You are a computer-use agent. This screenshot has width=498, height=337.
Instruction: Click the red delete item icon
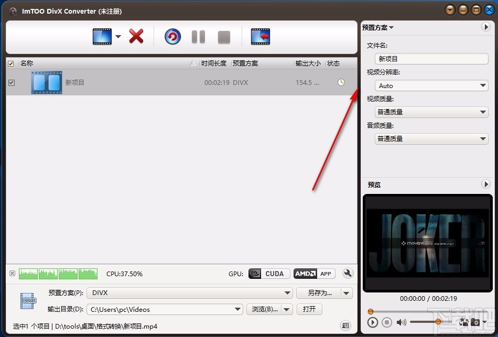(135, 37)
